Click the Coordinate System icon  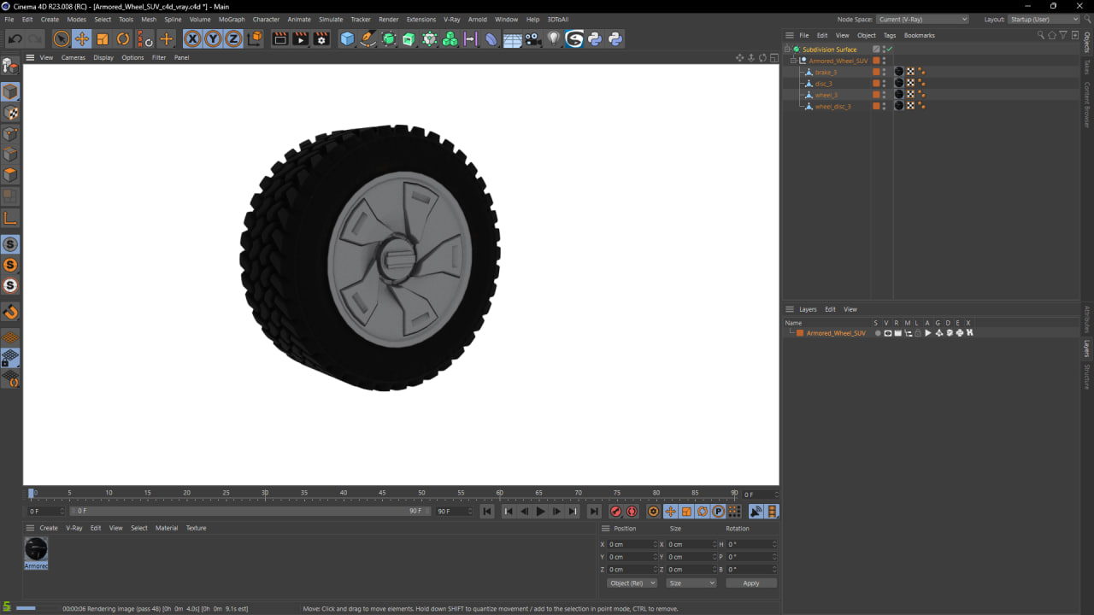pyautogui.click(x=255, y=38)
